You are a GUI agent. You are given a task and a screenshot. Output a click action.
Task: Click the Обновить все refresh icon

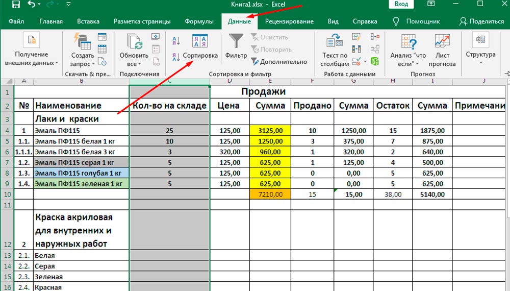tap(134, 42)
